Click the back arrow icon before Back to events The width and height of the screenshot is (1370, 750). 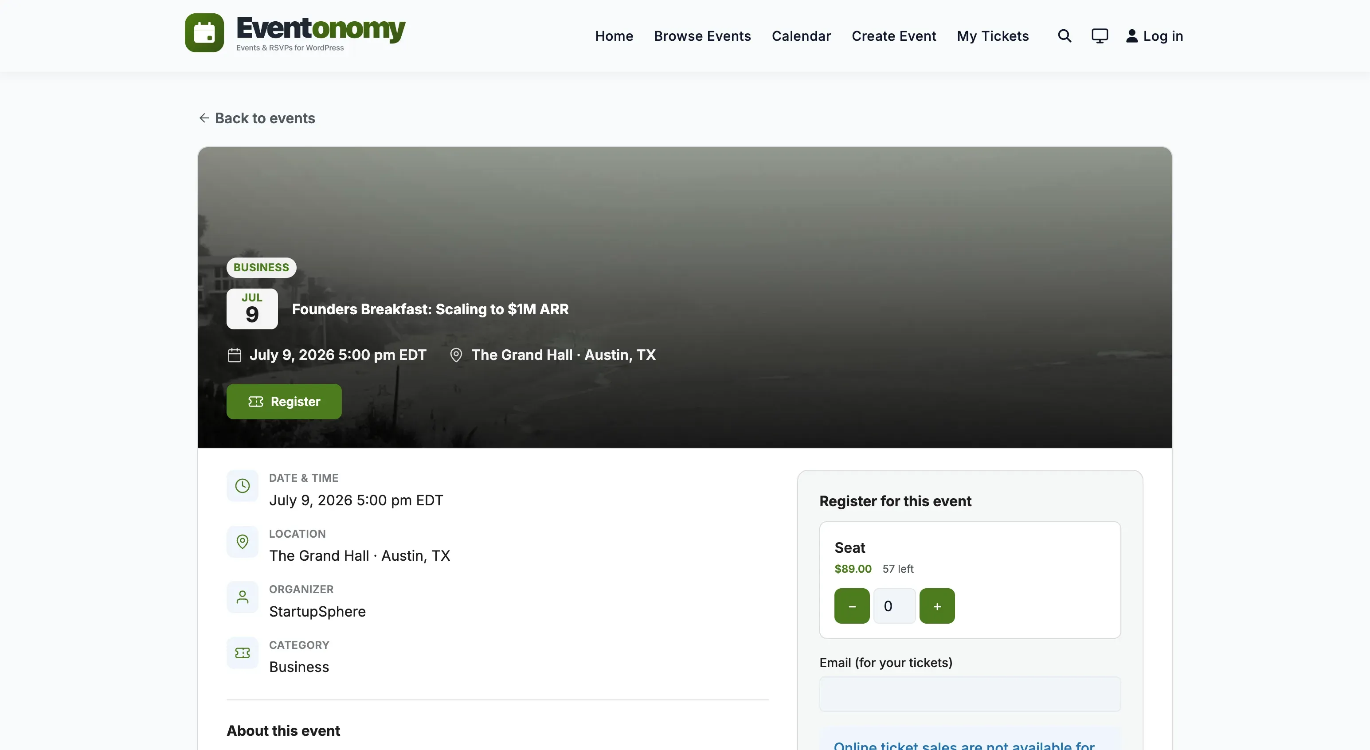[204, 118]
